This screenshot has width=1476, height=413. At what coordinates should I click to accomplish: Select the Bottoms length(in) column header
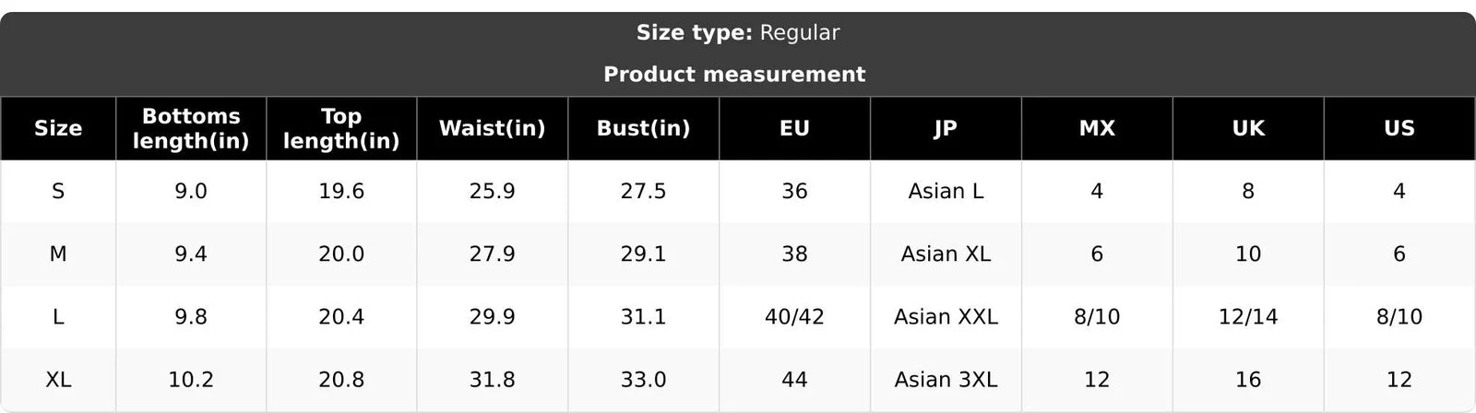pyautogui.click(x=191, y=128)
